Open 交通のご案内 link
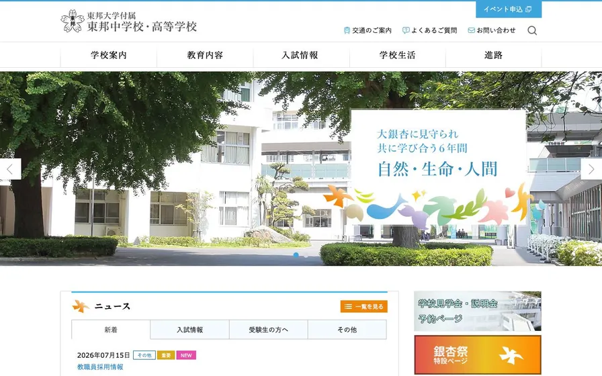Image resolution: width=602 pixels, height=376 pixels. click(x=368, y=30)
